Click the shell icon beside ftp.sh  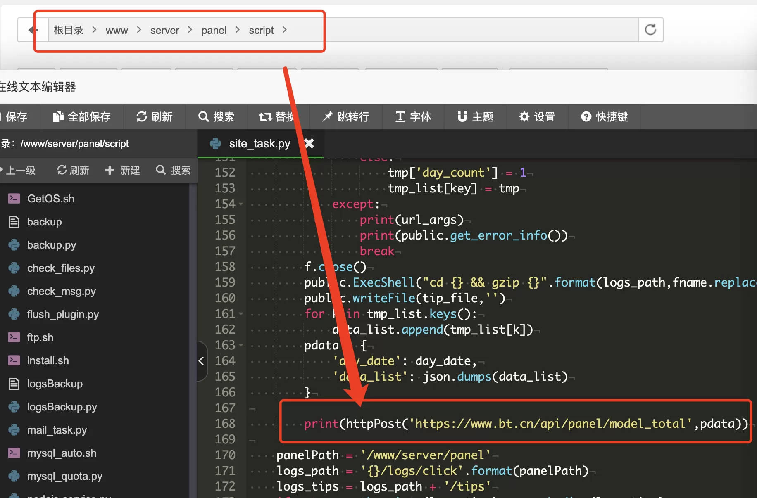[x=14, y=337]
